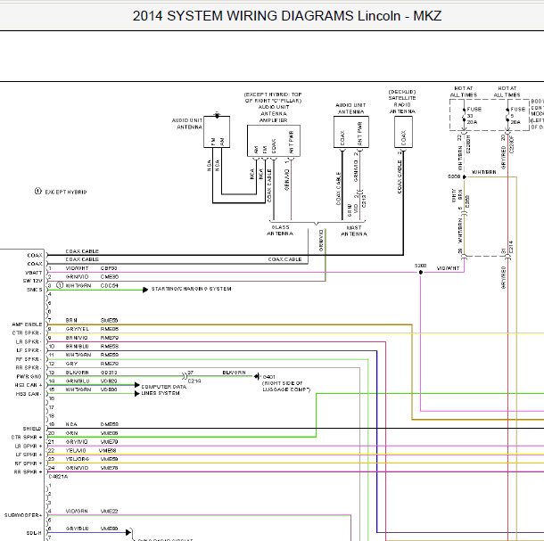Click 'HOT AT ALL TIMES' above fuse 33
544x541 pixels.
(x=464, y=92)
